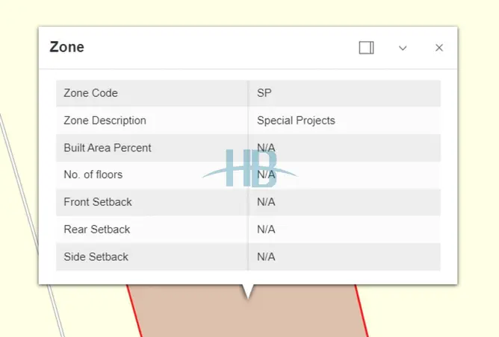
Task: Select the SP zone code value
Action: (264, 93)
